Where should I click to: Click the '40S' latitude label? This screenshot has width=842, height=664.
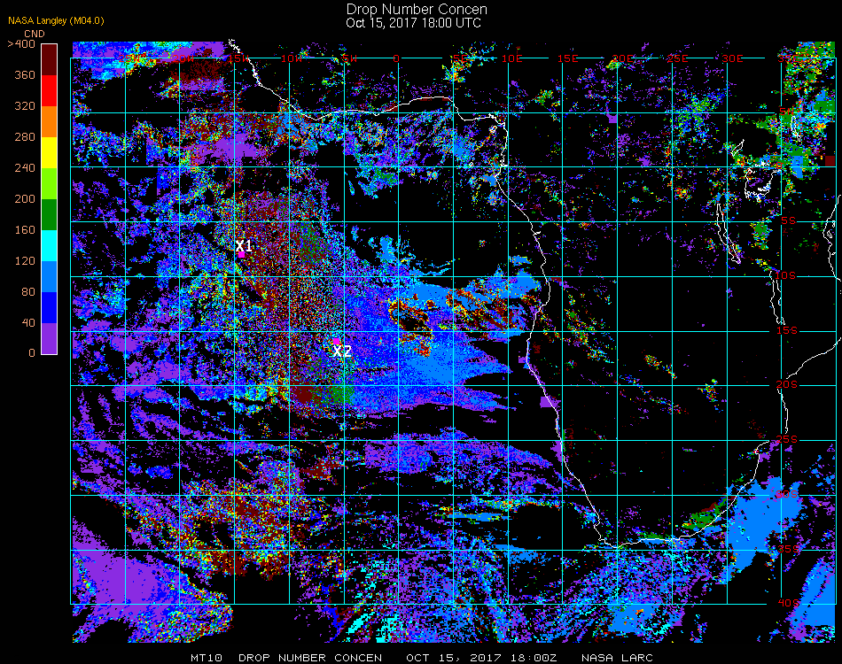(788, 604)
